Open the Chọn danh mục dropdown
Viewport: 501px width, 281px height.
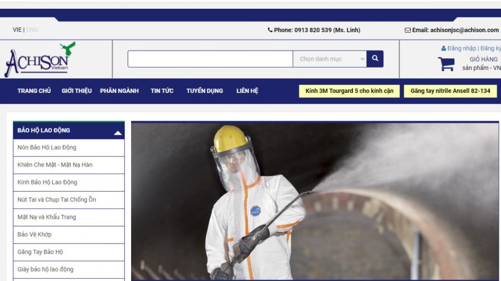point(330,59)
